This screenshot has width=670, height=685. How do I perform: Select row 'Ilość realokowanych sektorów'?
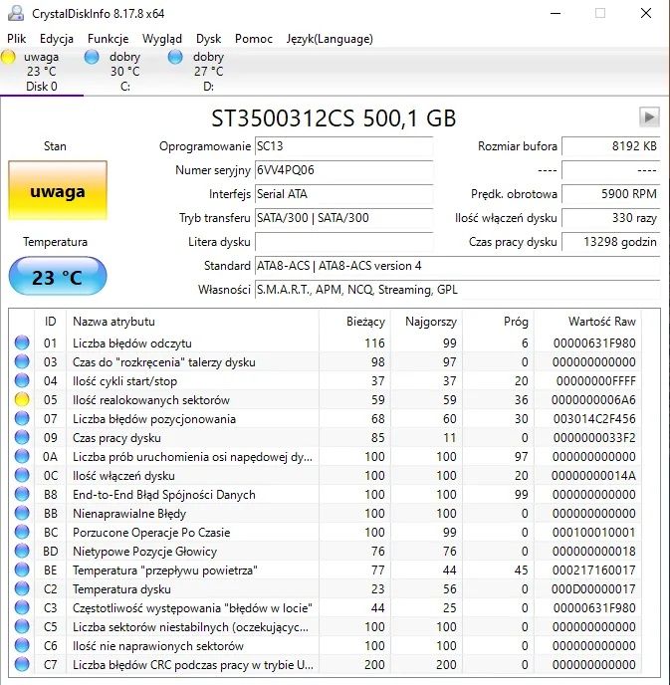[326, 399]
